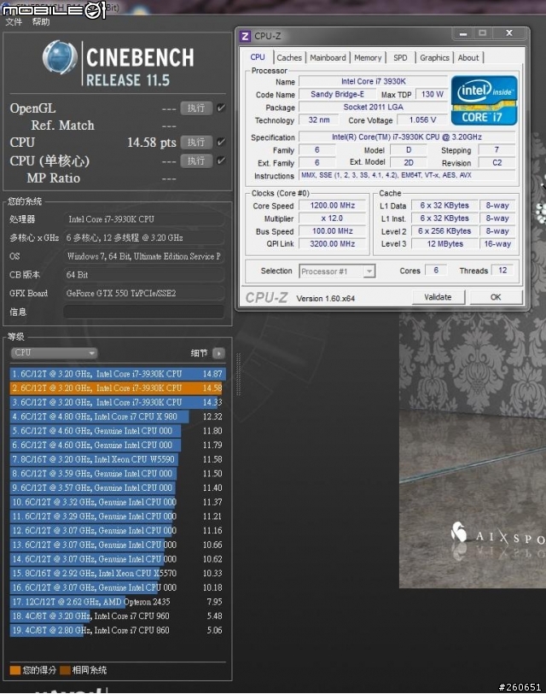This screenshot has width=546, height=694.
Task: Toggle the OpenGL test checkbox
Action: point(221,108)
